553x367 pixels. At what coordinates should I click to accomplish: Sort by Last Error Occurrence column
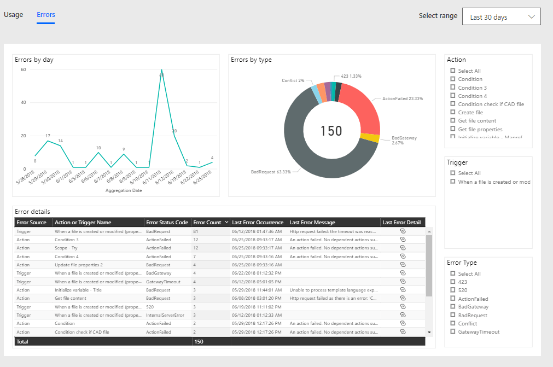tap(258, 222)
